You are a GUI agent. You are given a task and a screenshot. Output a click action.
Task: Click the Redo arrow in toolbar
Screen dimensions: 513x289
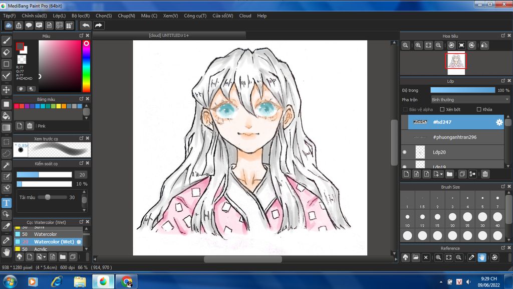(98, 25)
